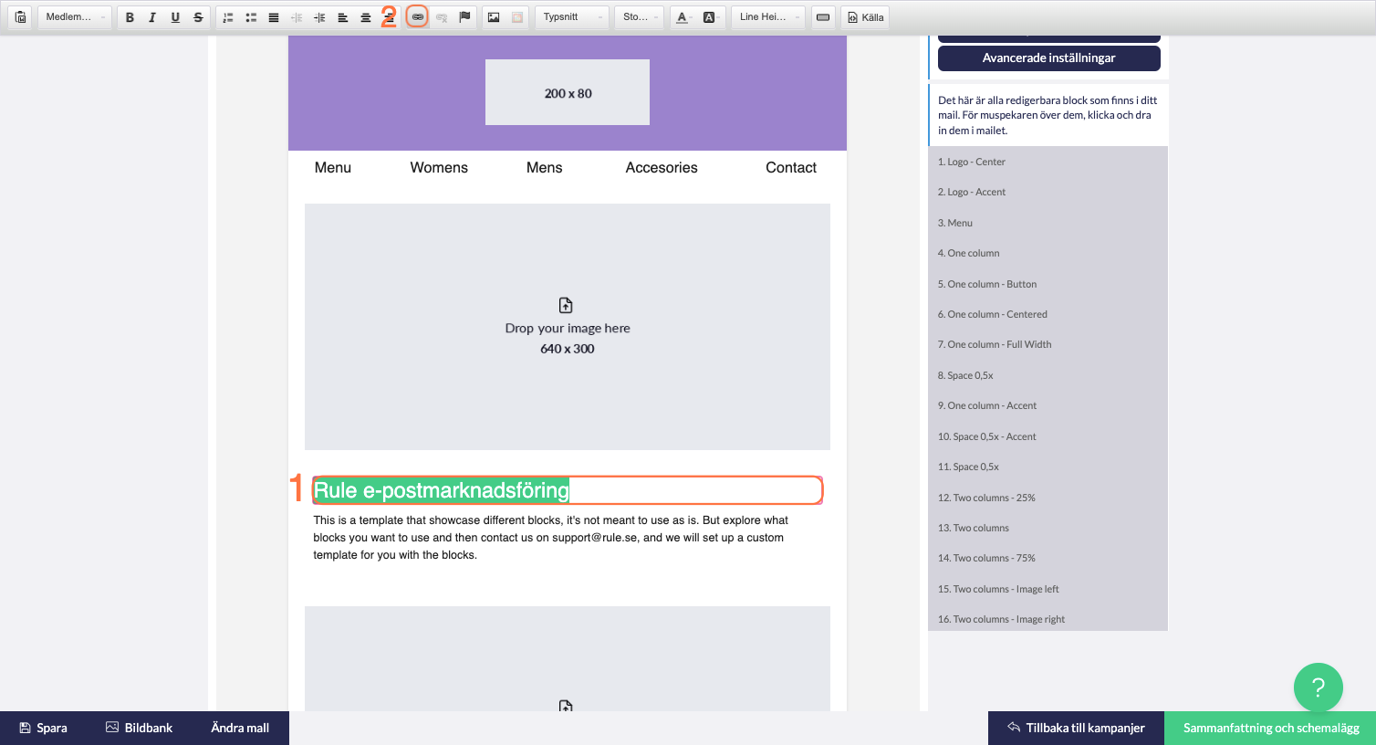Open the Källa source view

pyautogui.click(x=866, y=17)
